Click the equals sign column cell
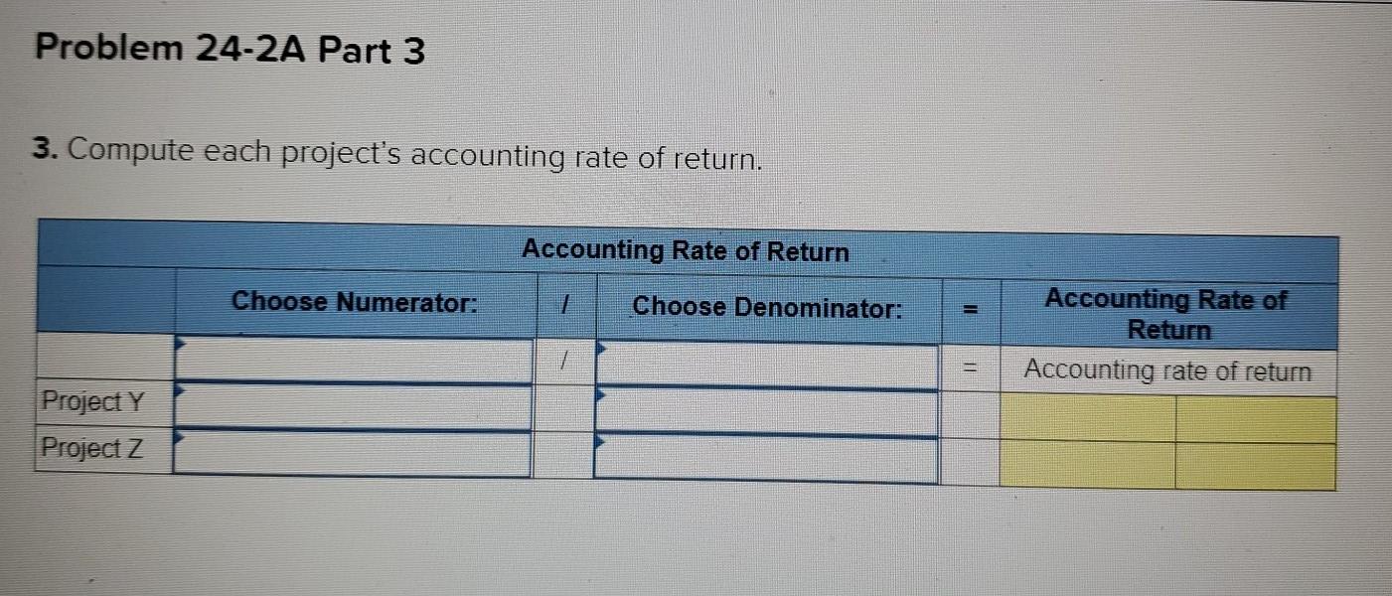The image size is (1392, 596). [x=969, y=368]
